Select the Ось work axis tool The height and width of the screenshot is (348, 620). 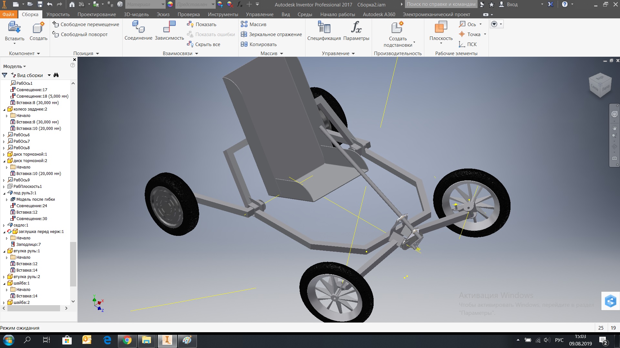pyautogui.click(x=468, y=24)
